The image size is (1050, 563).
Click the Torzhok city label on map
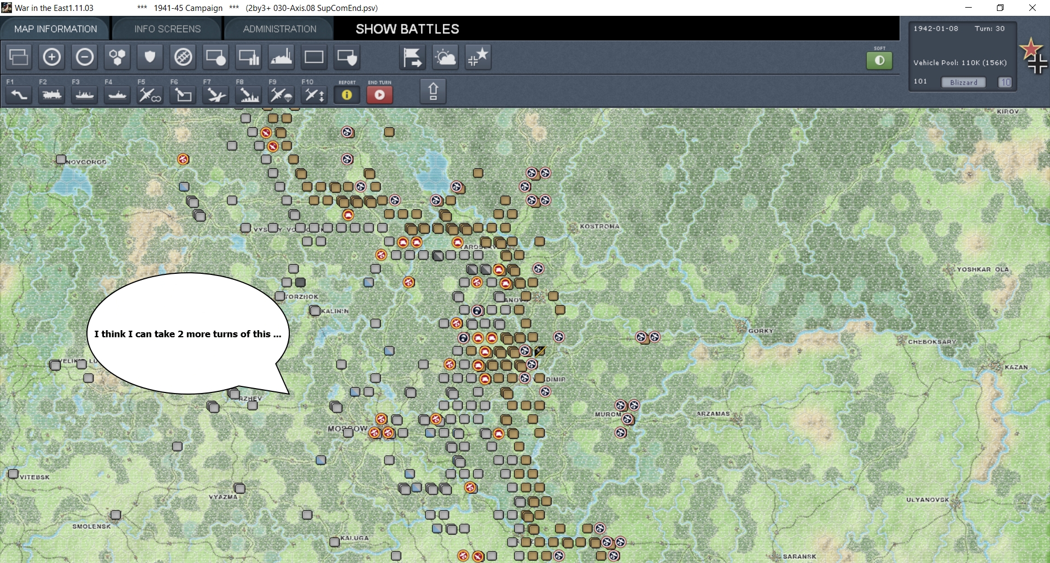click(x=301, y=297)
